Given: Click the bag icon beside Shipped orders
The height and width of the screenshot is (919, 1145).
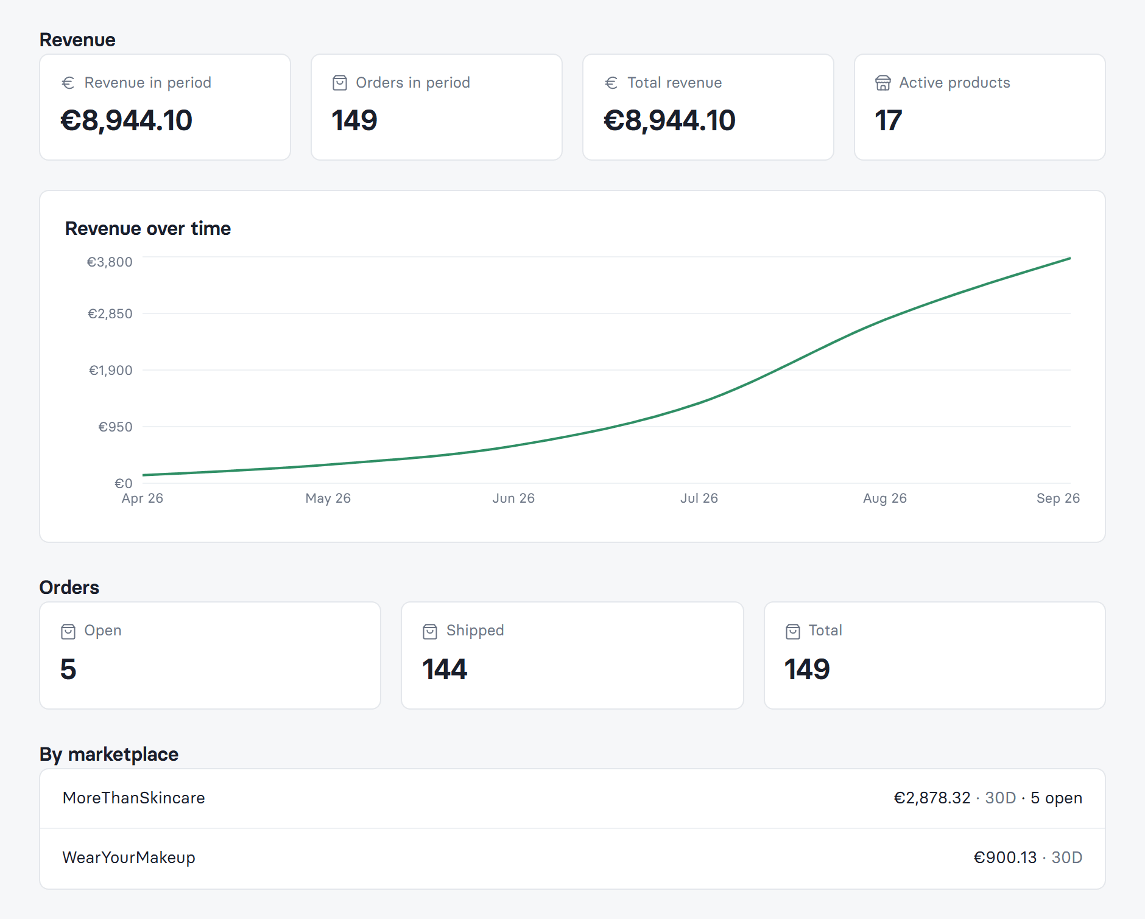Looking at the screenshot, I should pyautogui.click(x=430, y=631).
